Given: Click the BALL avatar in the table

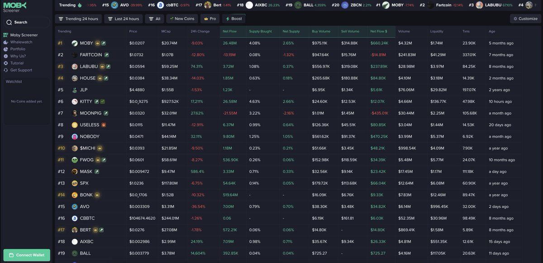Looking at the screenshot, I should [x=75, y=254].
